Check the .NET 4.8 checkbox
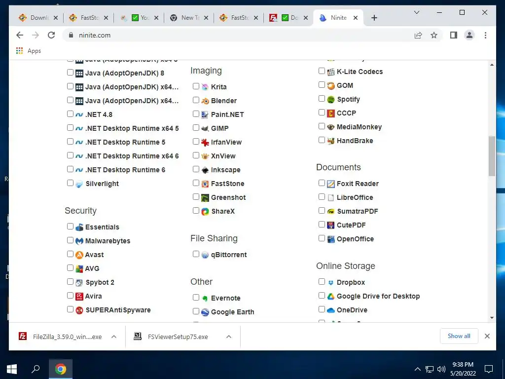 [x=70, y=114]
